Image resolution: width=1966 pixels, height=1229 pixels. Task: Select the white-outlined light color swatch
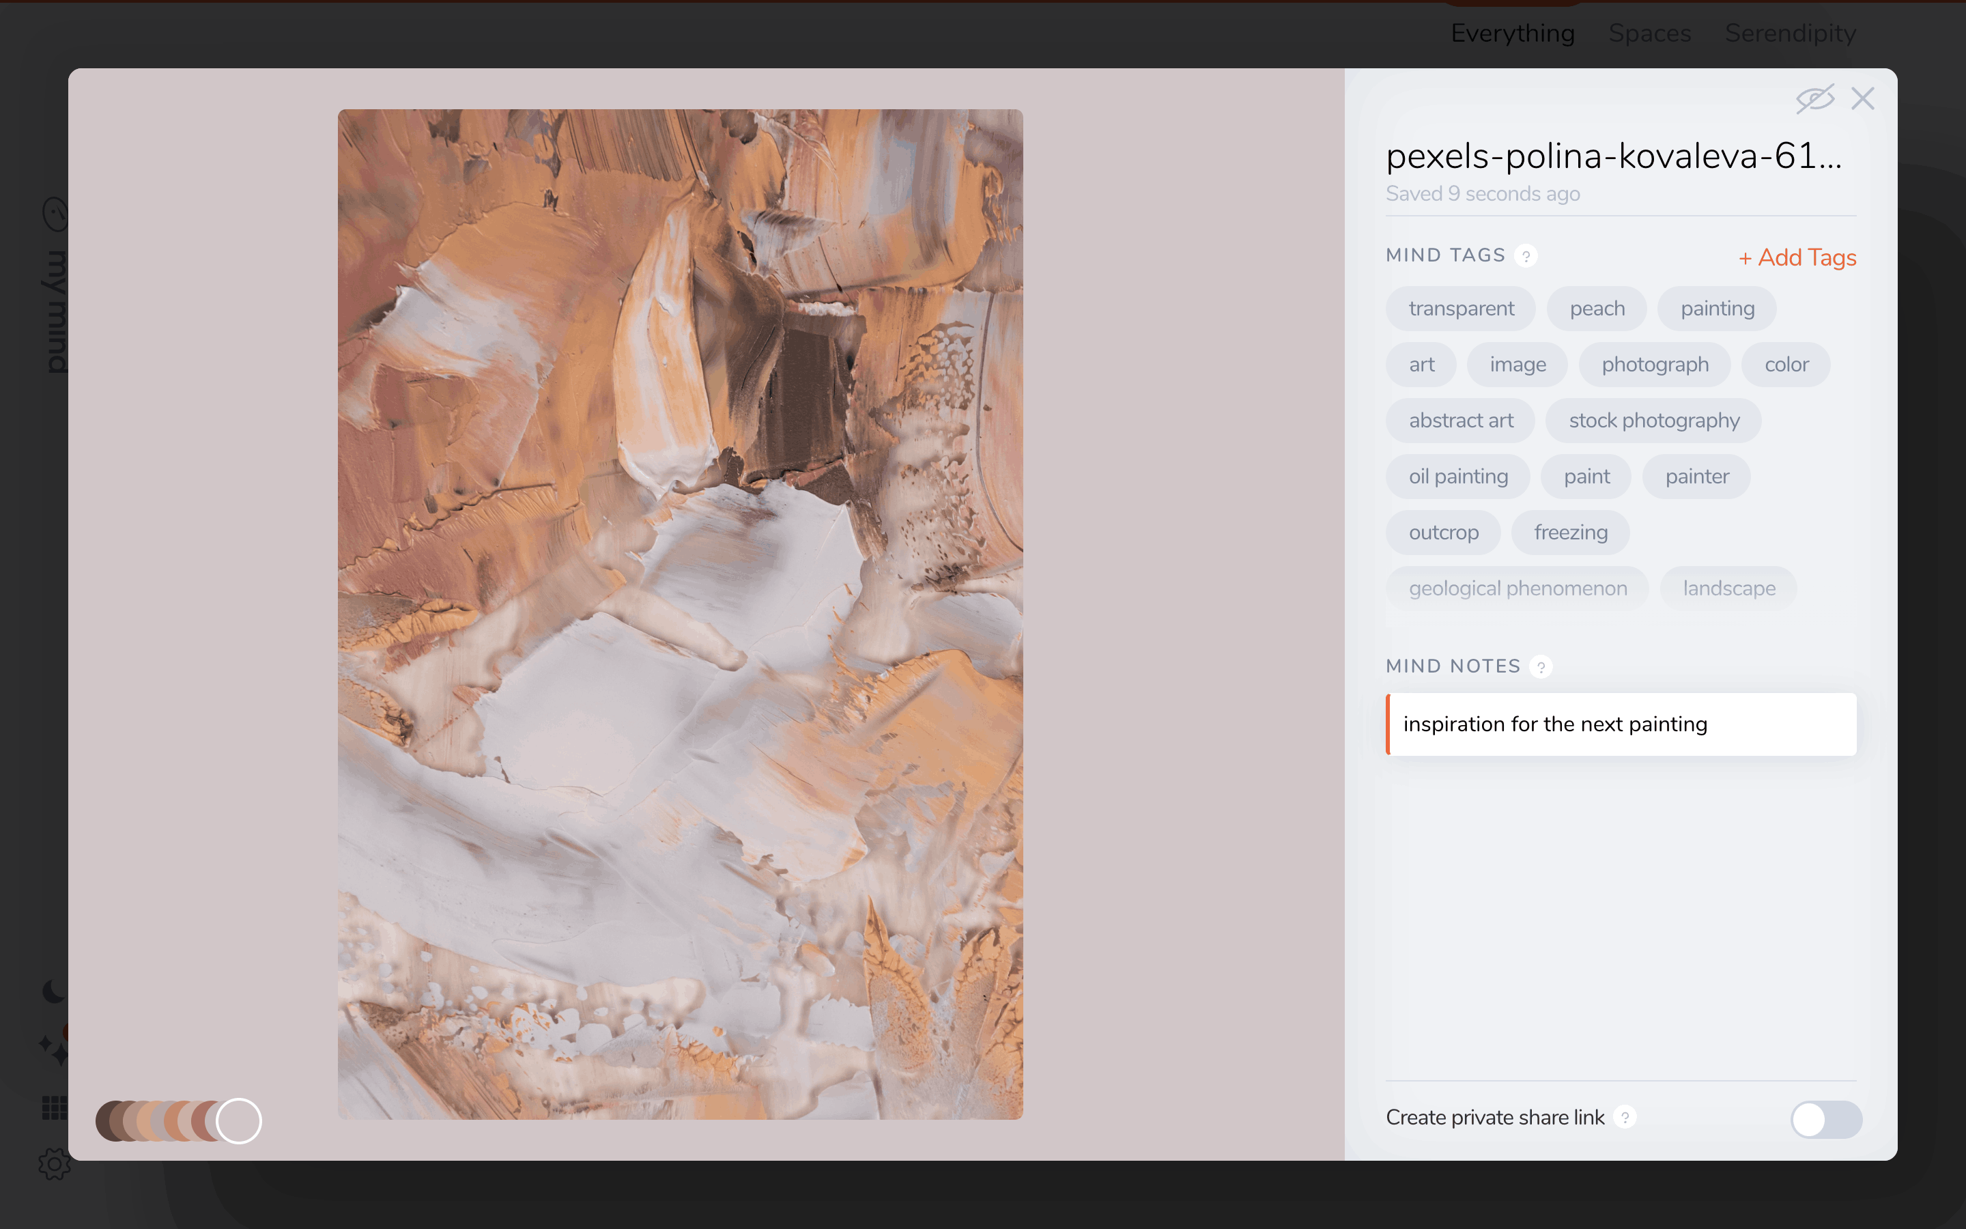click(239, 1121)
